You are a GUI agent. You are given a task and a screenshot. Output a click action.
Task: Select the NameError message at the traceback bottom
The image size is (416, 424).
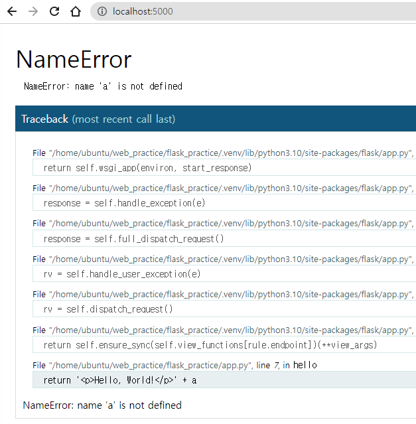point(102,405)
